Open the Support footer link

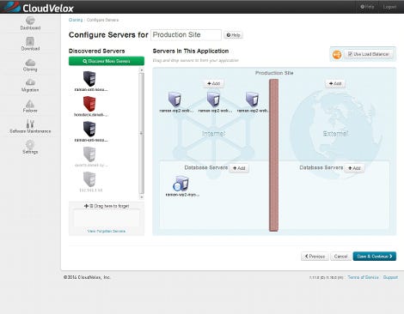pos(390,277)
